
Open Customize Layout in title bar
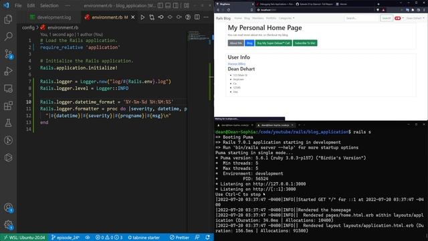point(187,5)
